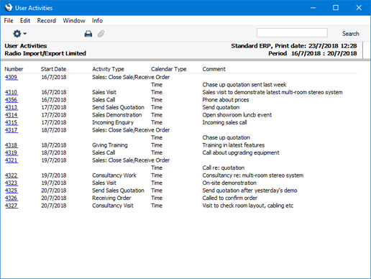Click the paperclip attachments icon
This screenshot has width=371, height=279.
(x=101, y=34)
